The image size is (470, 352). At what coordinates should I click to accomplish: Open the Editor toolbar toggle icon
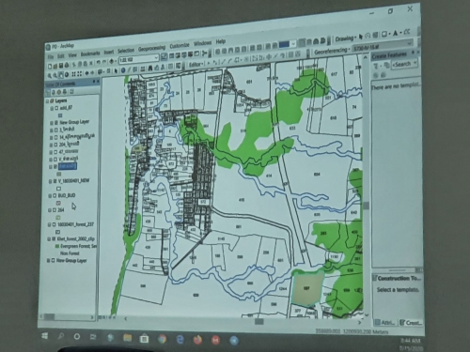point(164,57)
